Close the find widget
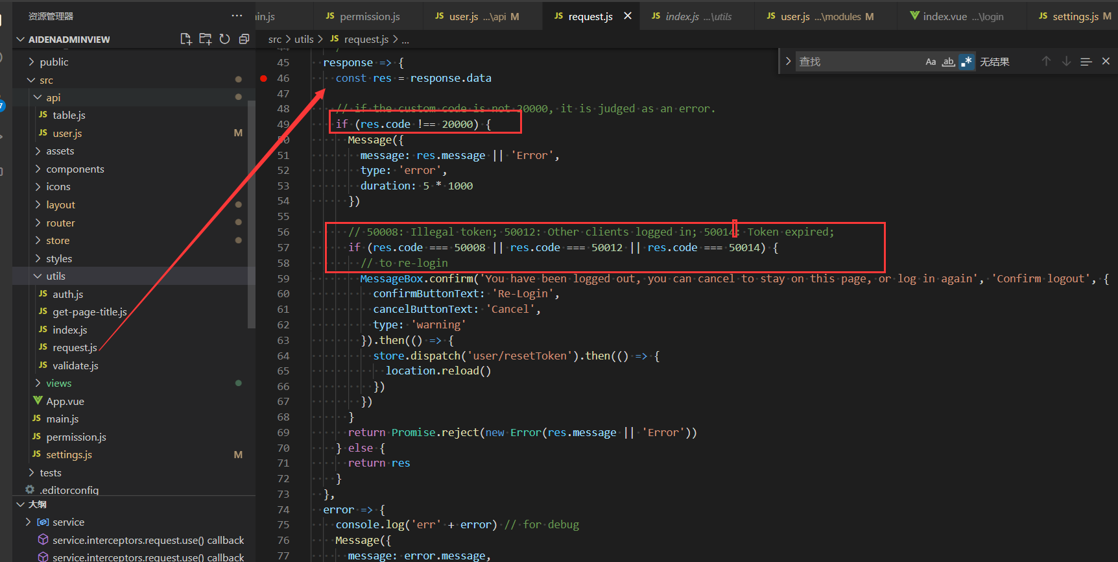This screenshot has width=1118, height=562. [x=1106, y=61]
